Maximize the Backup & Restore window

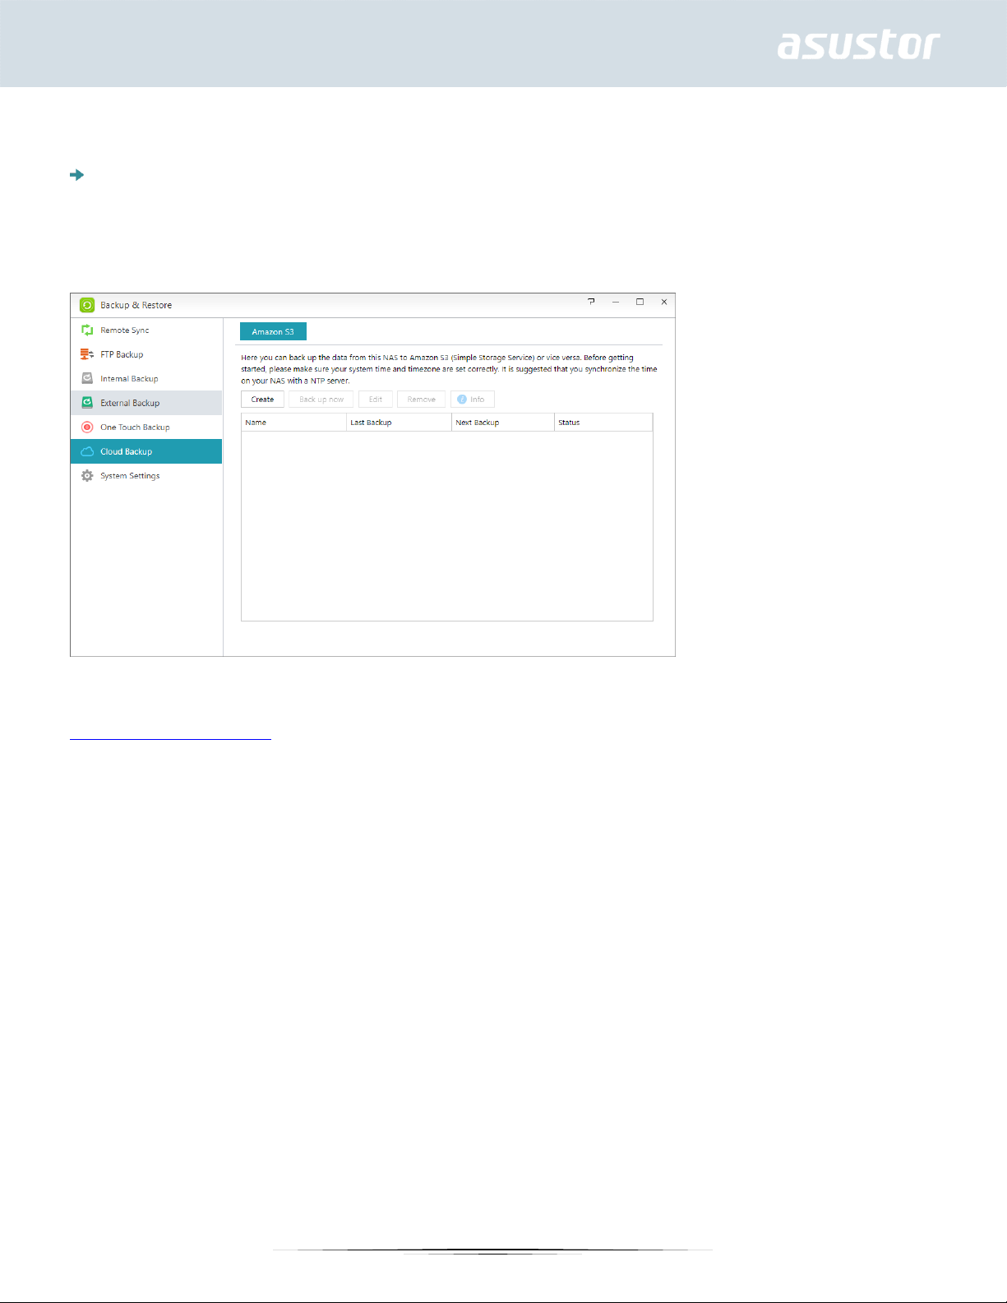640,302
